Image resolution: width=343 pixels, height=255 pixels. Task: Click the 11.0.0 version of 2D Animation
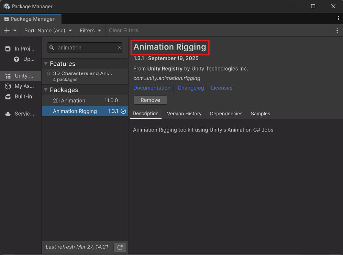111,100
